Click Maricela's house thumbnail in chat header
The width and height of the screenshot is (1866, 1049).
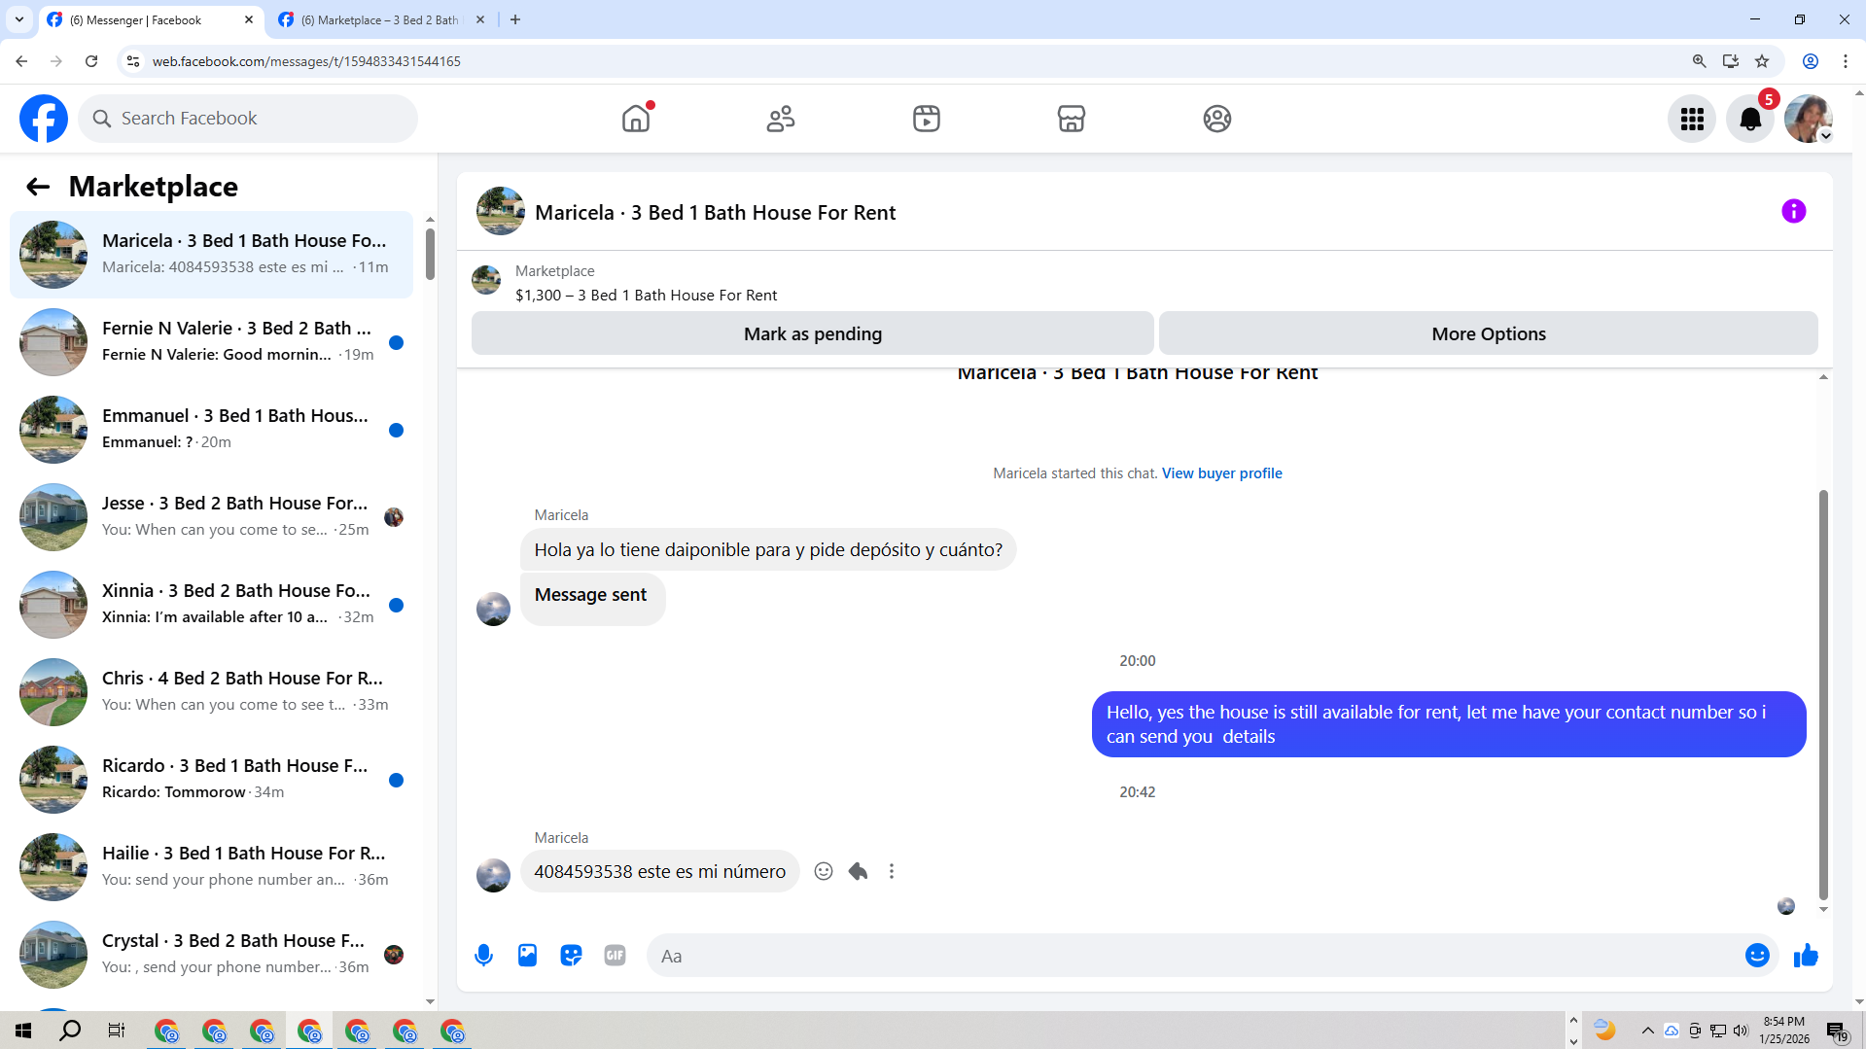(501, 211)
